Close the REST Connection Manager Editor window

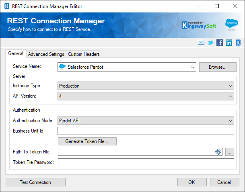click(x=235, y=6)
